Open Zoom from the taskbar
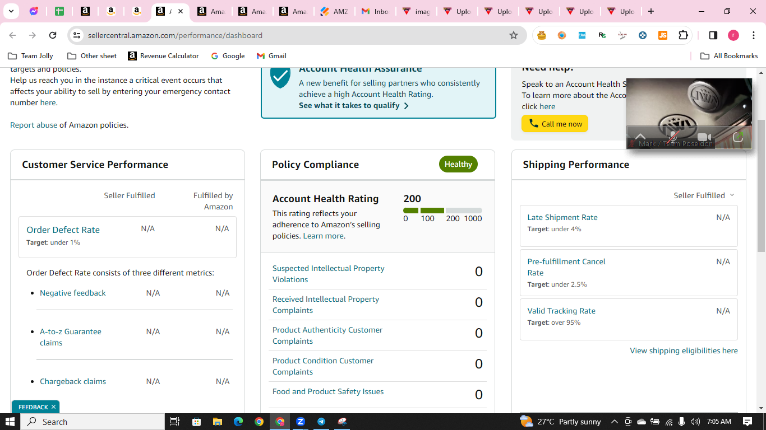 [x=301, y=422]
